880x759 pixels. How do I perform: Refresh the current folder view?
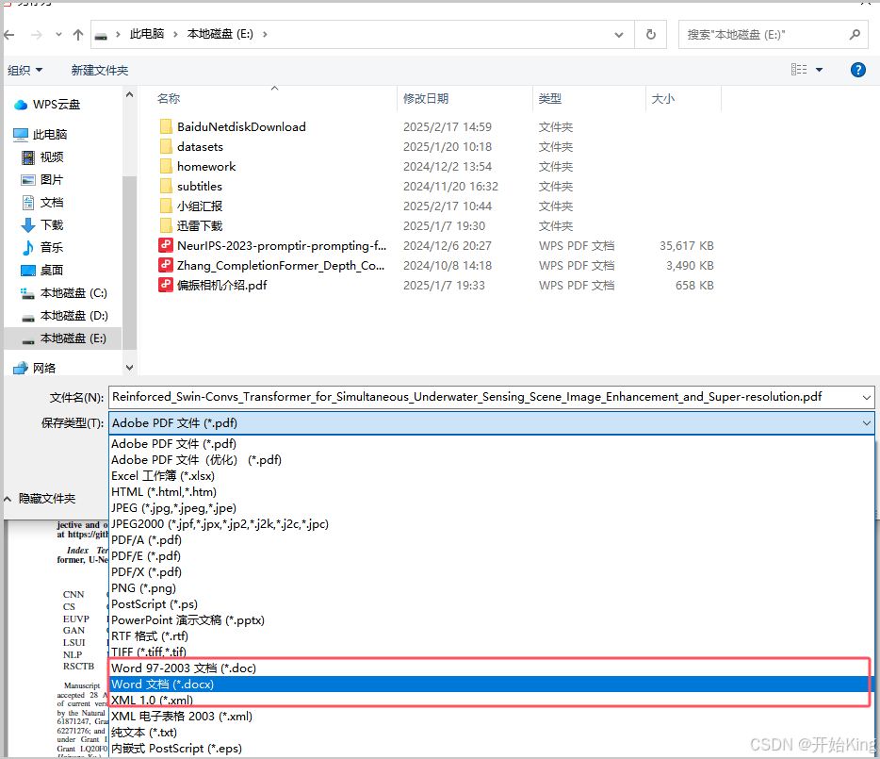pos(650,35)
